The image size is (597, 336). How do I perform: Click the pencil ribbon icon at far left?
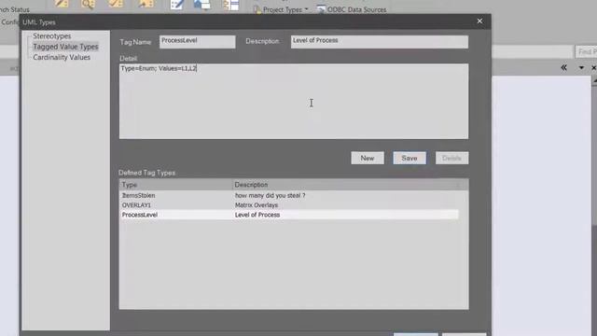click(62, 4)
